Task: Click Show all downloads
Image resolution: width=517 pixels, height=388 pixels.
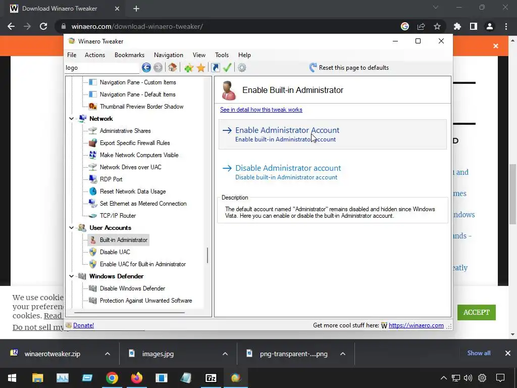Action: click(479, 353)
